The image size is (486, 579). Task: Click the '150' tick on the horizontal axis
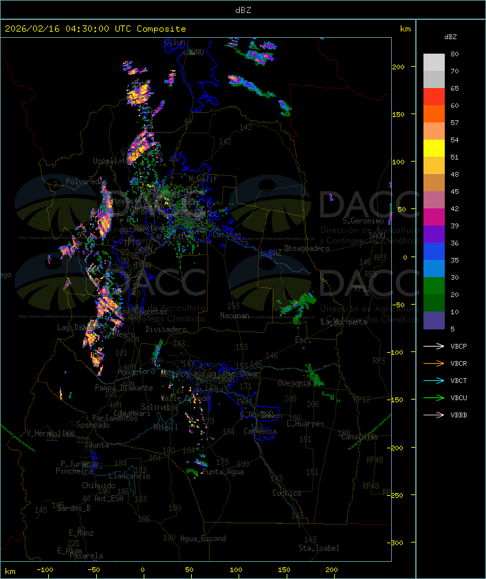(284, 570)
